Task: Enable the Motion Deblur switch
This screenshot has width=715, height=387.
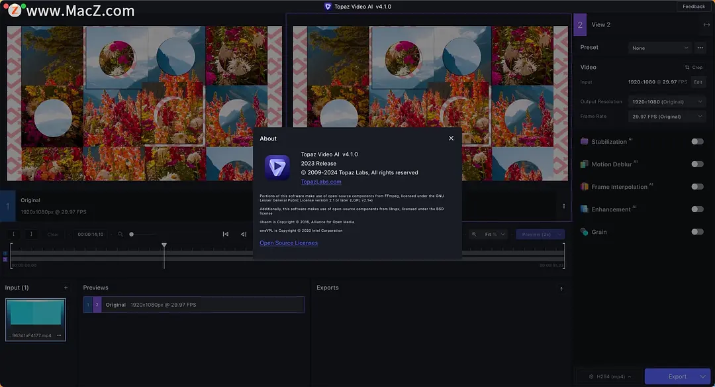Action: tap(697, 164)
